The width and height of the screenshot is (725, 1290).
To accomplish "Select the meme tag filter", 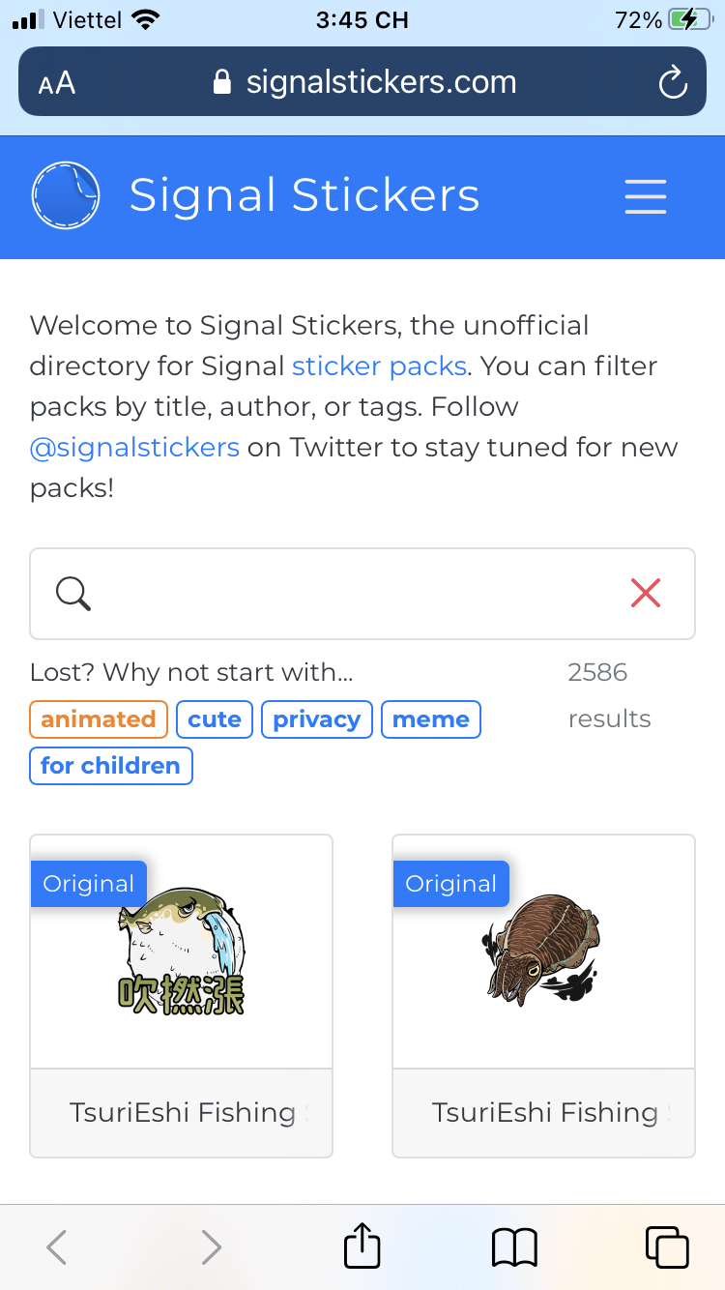I will (431, 719).
